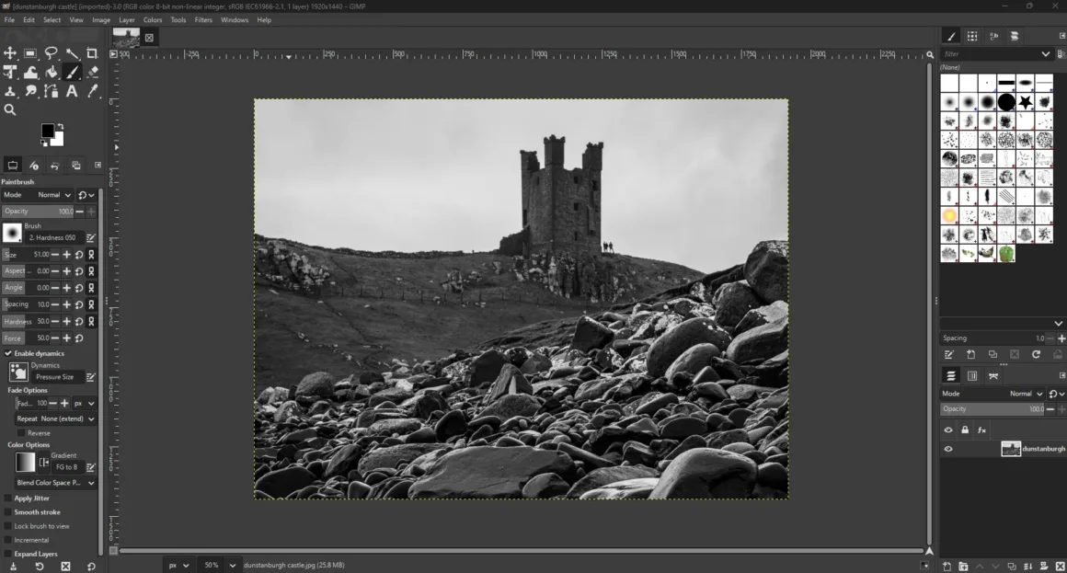Click the Pressure Size dynamics button

(54, 377)
